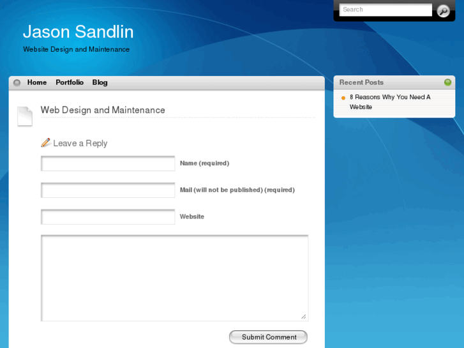Click the Jason Sandlin site title
Viewport: 464px width, 348px height.
point(78,32)
